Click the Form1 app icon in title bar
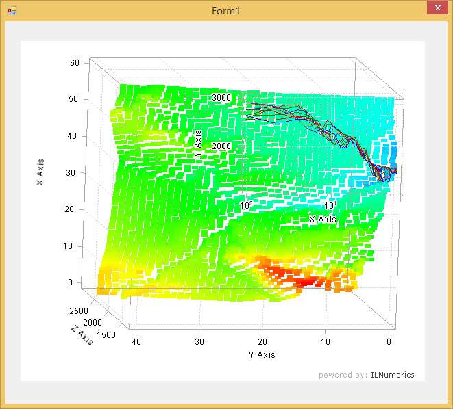The height and width of the screenshot is (409, 453). point(12,11)
